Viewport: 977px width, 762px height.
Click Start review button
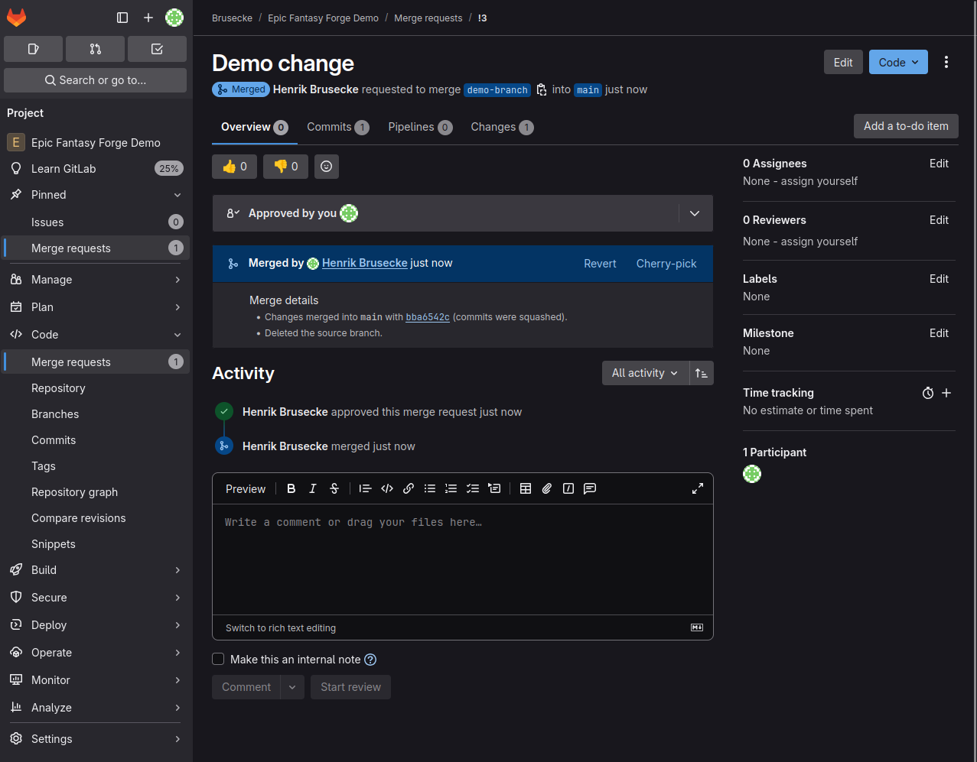point(350,687)
